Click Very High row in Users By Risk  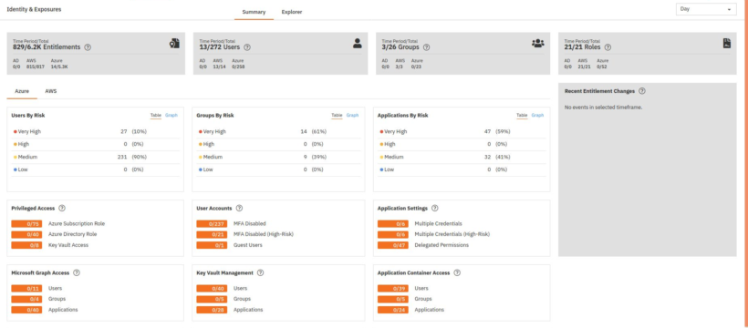pos(96,131)
